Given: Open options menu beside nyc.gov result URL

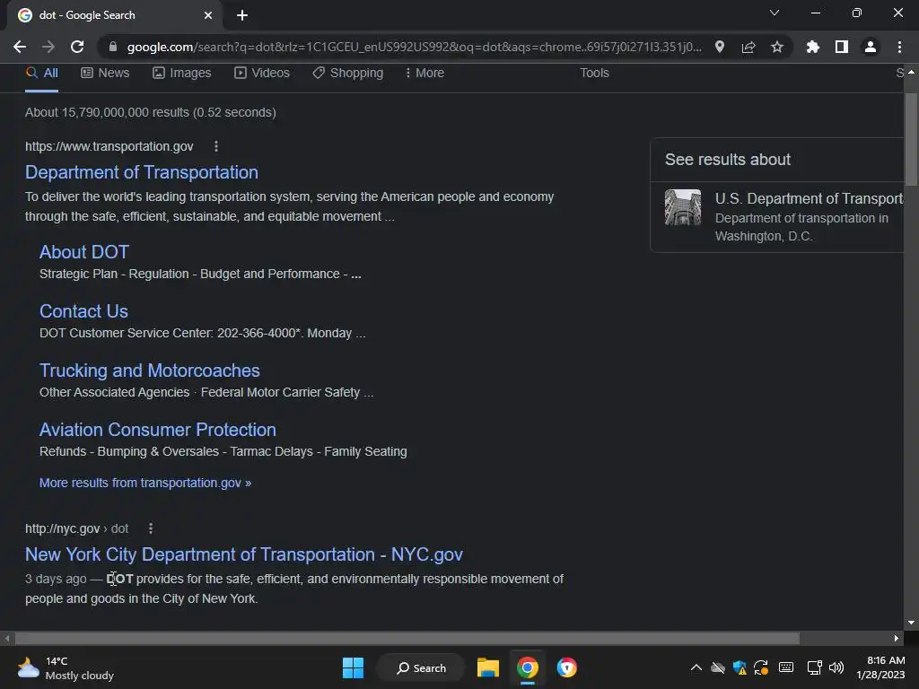Looking at the screenshot, I should [x=151, y=528].
